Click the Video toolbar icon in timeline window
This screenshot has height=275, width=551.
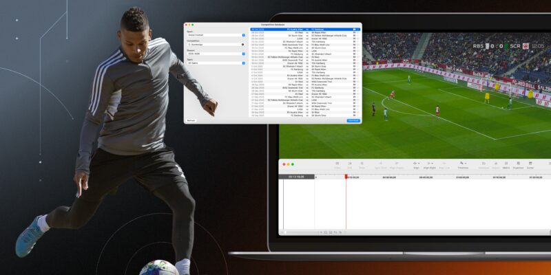point(337,164)
